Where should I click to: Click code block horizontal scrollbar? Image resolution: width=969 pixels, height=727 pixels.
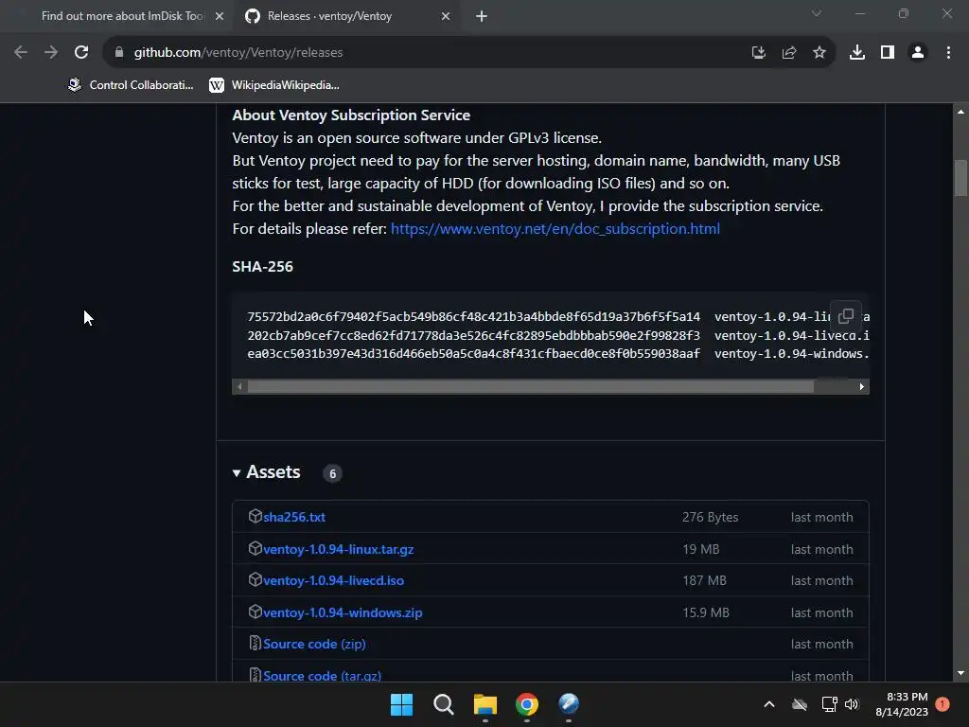530,387
